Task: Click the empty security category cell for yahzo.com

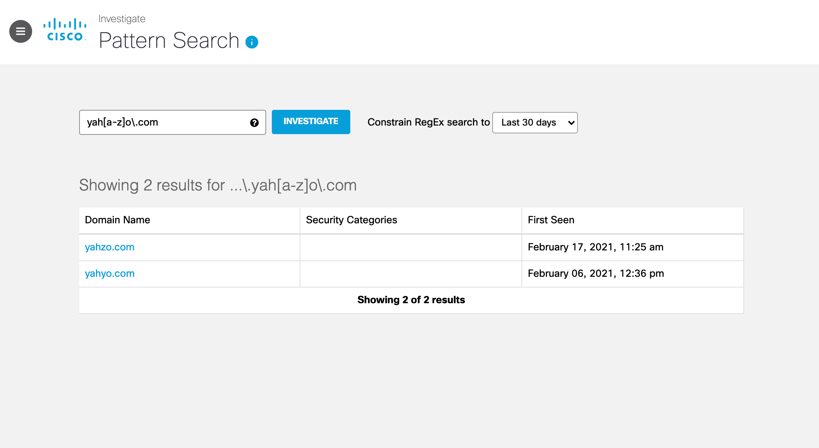Action: (411, 247)
